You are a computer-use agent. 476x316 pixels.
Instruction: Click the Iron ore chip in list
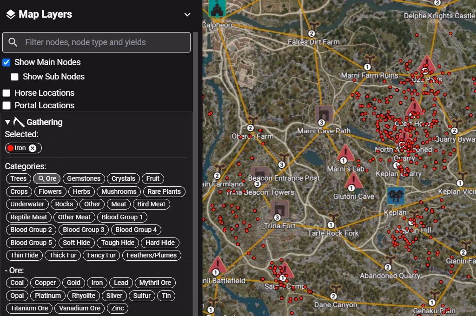97,283
